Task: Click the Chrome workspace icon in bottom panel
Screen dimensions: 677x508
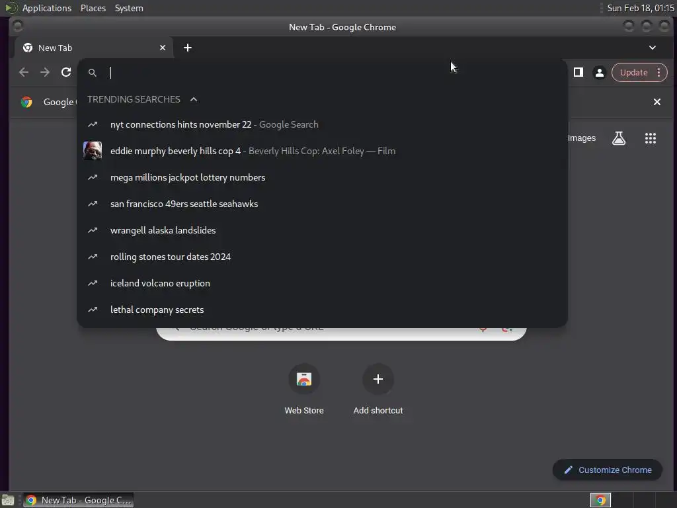Action: [600, 500]
